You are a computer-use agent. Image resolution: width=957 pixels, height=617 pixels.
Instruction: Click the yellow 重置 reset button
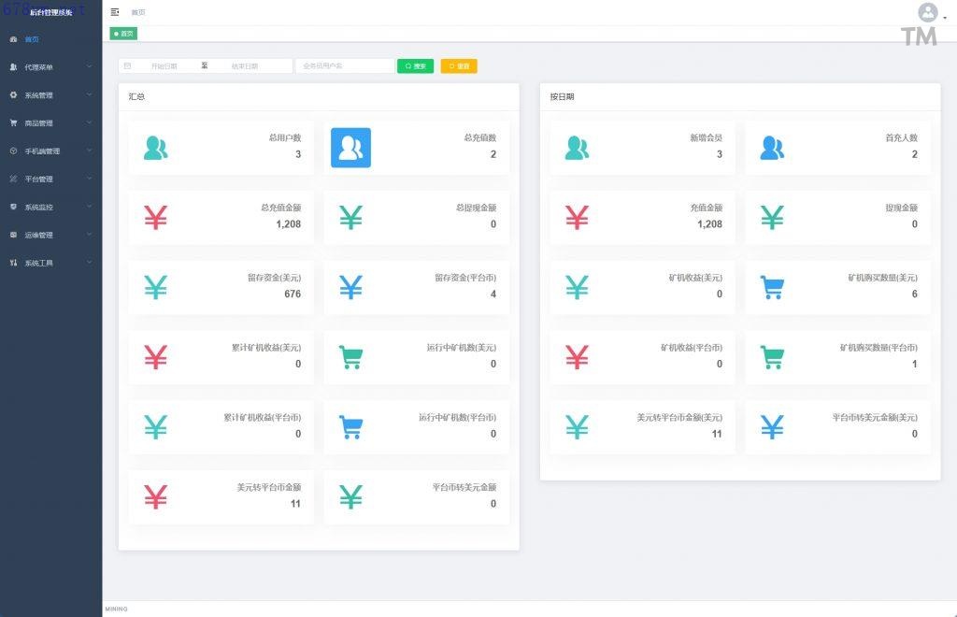pyautogui.click(x=459, y=66)
